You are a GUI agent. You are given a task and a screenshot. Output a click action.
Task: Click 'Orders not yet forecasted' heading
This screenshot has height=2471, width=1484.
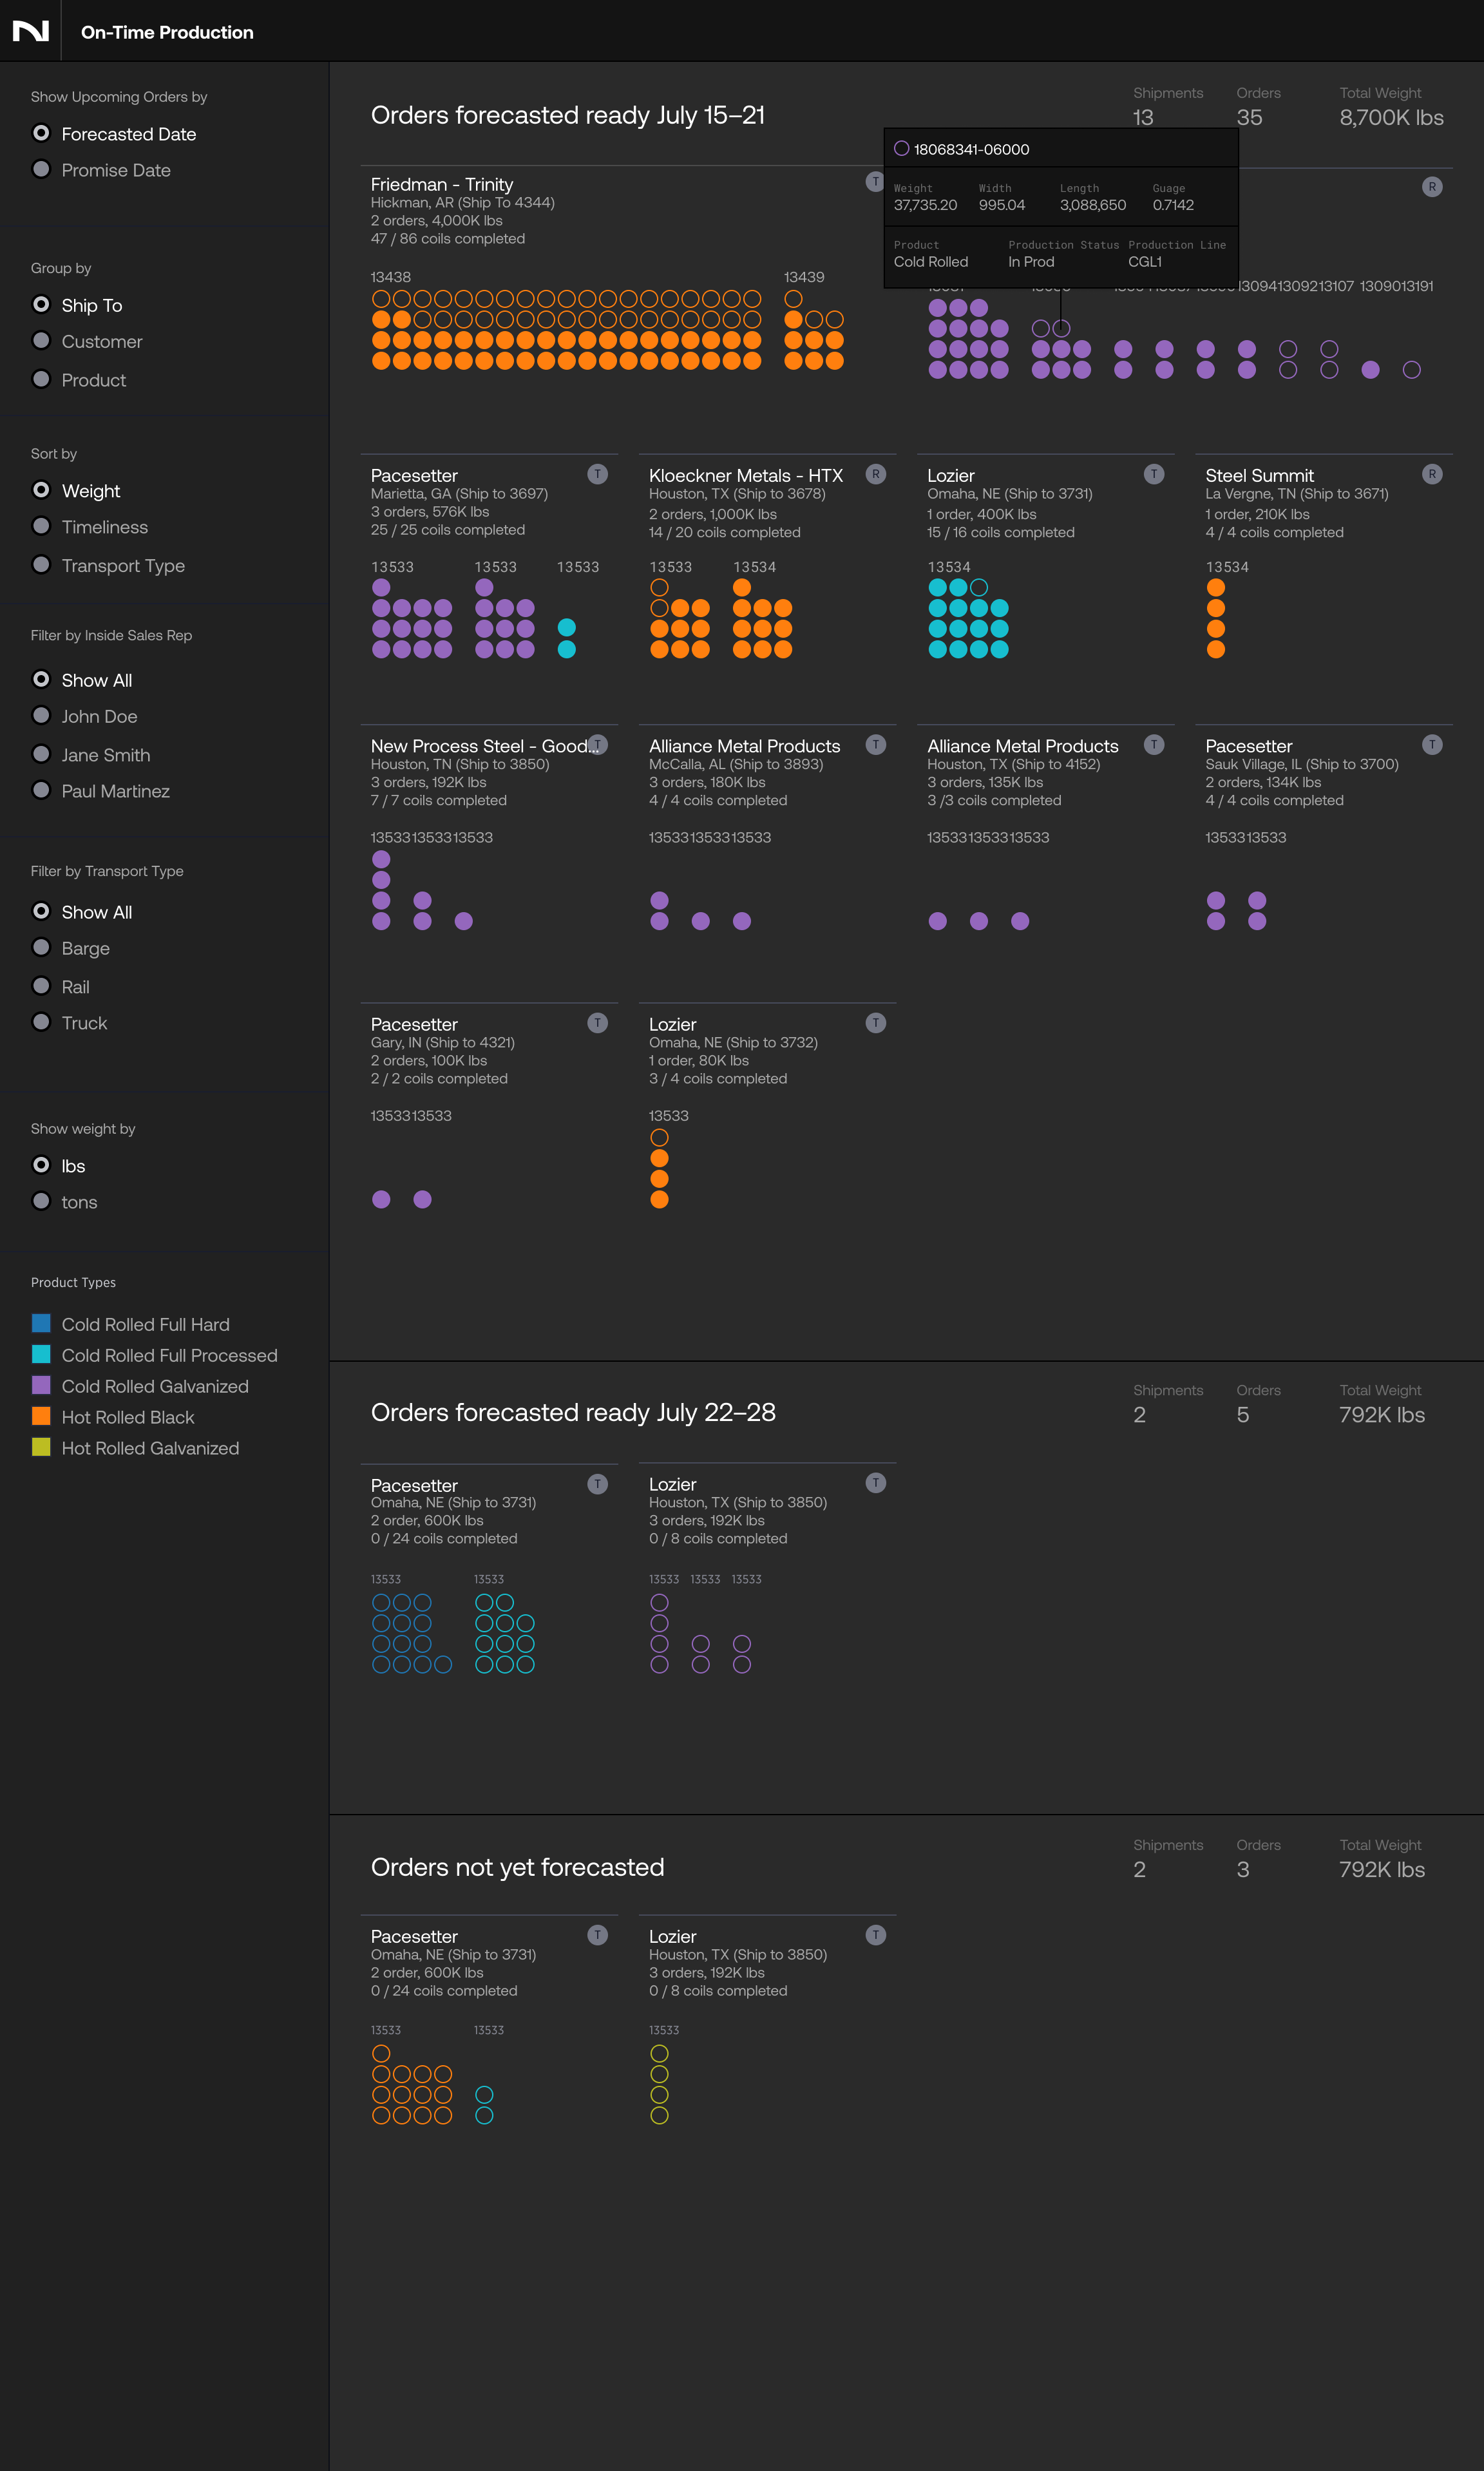[x=517, y=1867]
